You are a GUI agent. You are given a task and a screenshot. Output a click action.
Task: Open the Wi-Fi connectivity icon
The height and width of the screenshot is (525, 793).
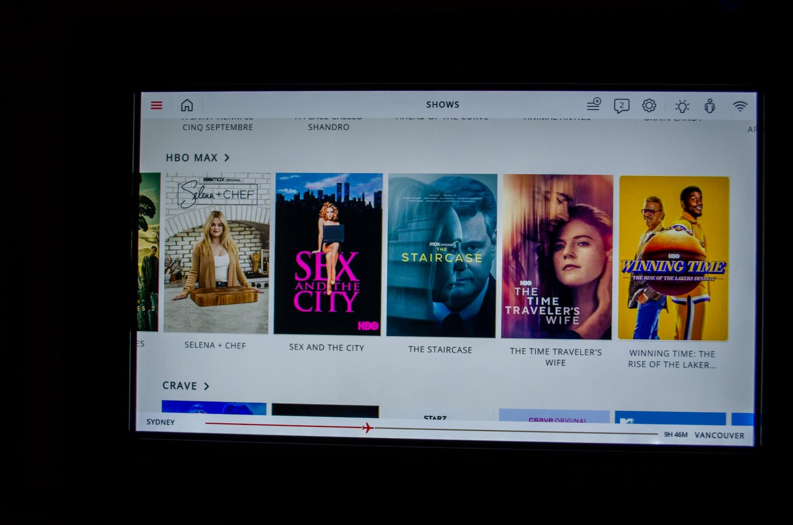click(740, 106)
